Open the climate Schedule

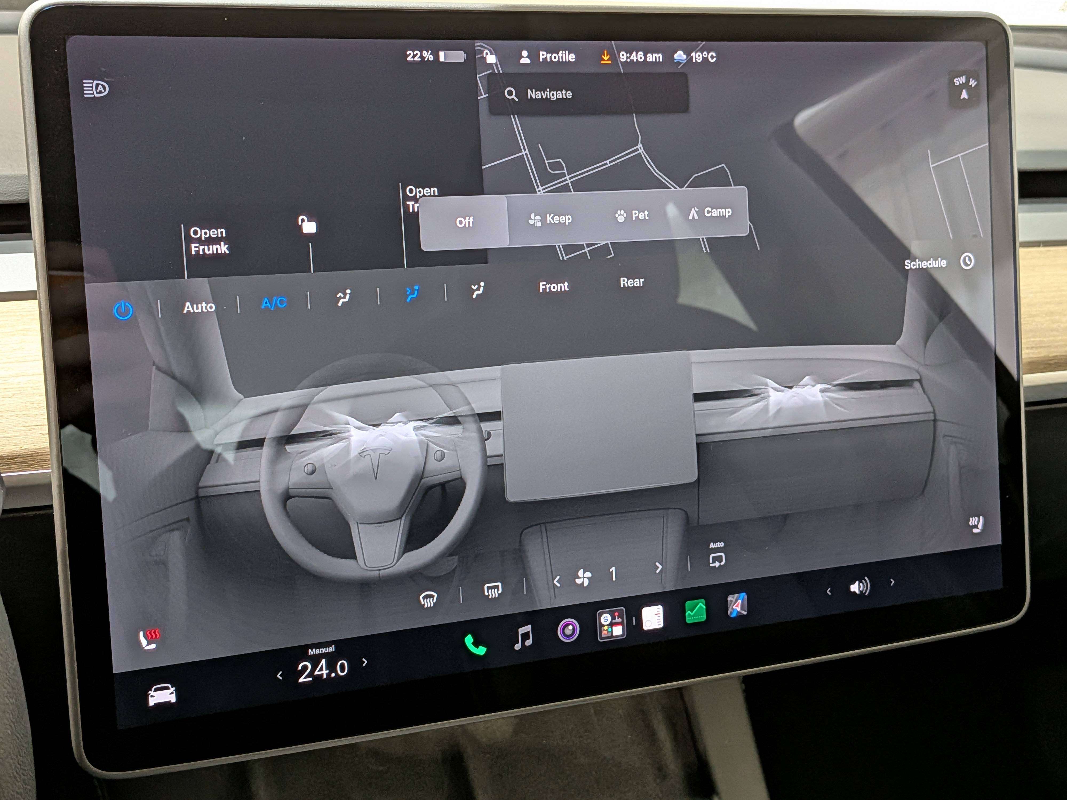(x=939, y=263)
